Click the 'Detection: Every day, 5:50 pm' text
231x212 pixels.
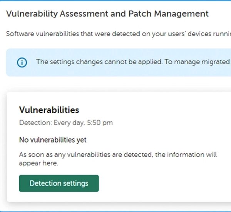[x=66, y=123]
